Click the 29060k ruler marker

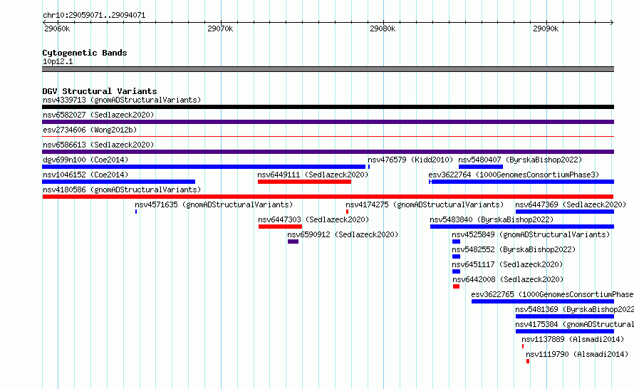[x=57, y=28]
